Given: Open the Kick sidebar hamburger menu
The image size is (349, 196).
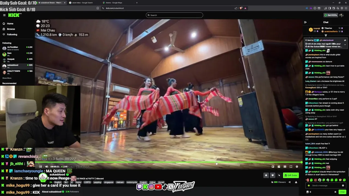Looking at the screenshot, I should click(4, 15).
